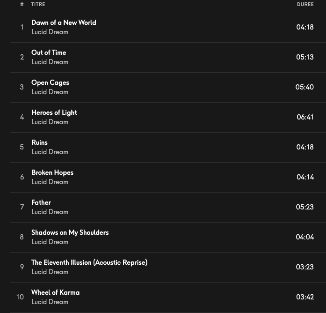
Task: Select Shadows on My Shoulders
Action: tap(70, 232)
